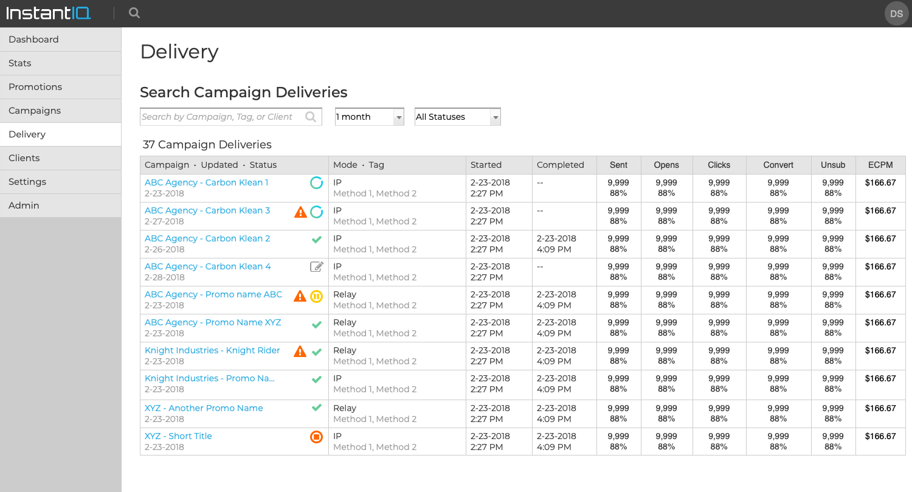The image size is (912, 492).
Task: Click the search magnifier in the top bar
Action: click(134, 12)
